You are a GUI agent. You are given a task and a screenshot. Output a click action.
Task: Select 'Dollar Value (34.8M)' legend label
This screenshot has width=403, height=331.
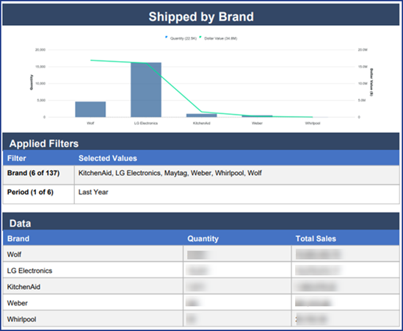coord(220,38)
